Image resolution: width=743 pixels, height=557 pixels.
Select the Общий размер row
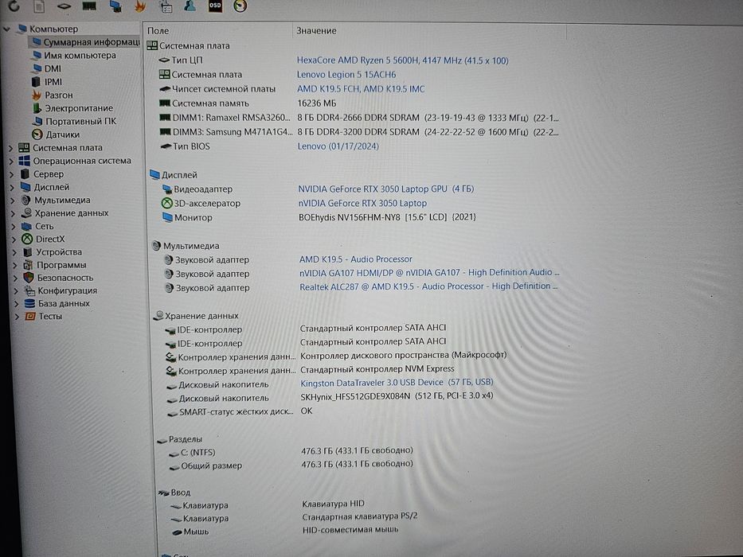[291, 465]
